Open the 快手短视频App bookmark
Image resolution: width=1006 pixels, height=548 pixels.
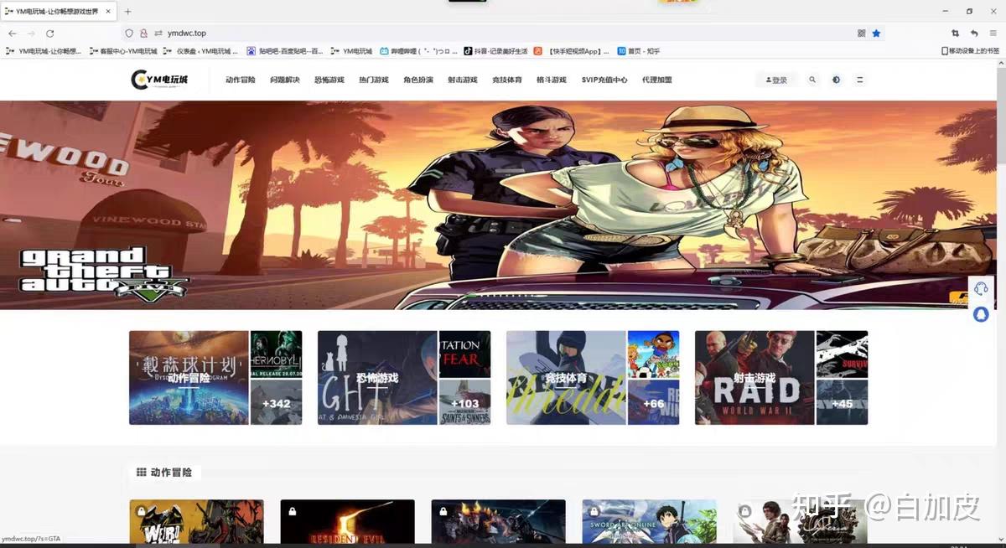(572, 51)
